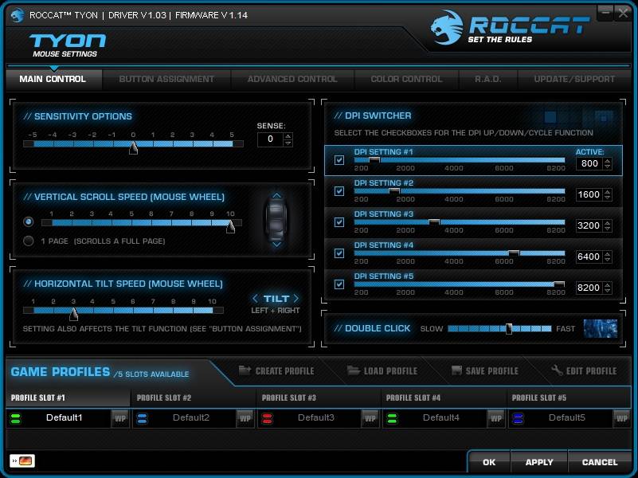Click the mouse wheel scroll up arrow

pos(276,196)
